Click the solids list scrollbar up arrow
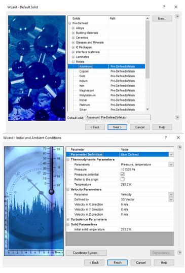Screen dimensions: 185x273 [x=147, y=18]
